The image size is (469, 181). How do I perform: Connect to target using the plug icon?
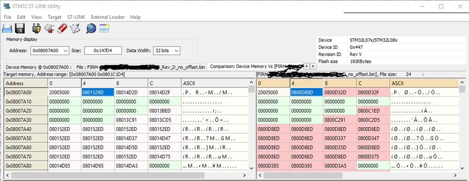pos(37,29)
